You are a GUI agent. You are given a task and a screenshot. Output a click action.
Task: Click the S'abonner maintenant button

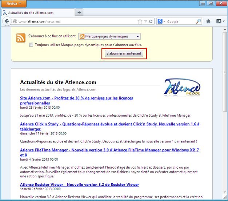click(124, 53)
